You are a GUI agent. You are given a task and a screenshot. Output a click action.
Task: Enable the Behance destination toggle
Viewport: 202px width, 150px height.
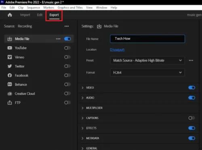(67, 85)
